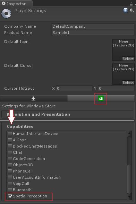The height and width of the screenshot is (204, 136).
Task: Click the Company Name input field
Action: click(93, 26)
